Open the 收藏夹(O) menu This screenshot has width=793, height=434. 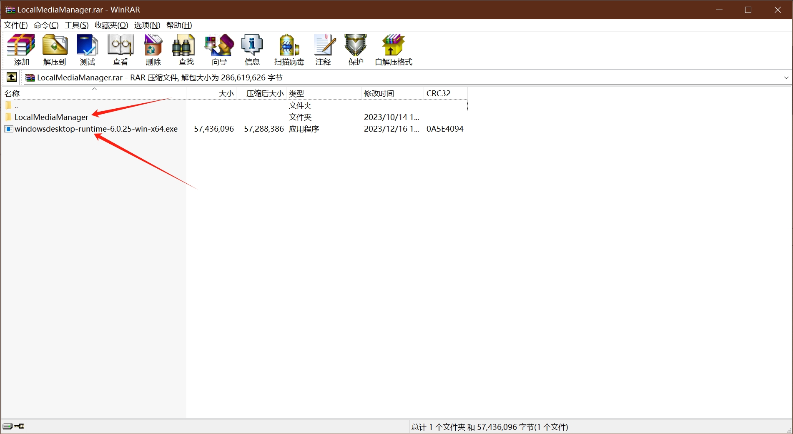(x=111, y=25)
